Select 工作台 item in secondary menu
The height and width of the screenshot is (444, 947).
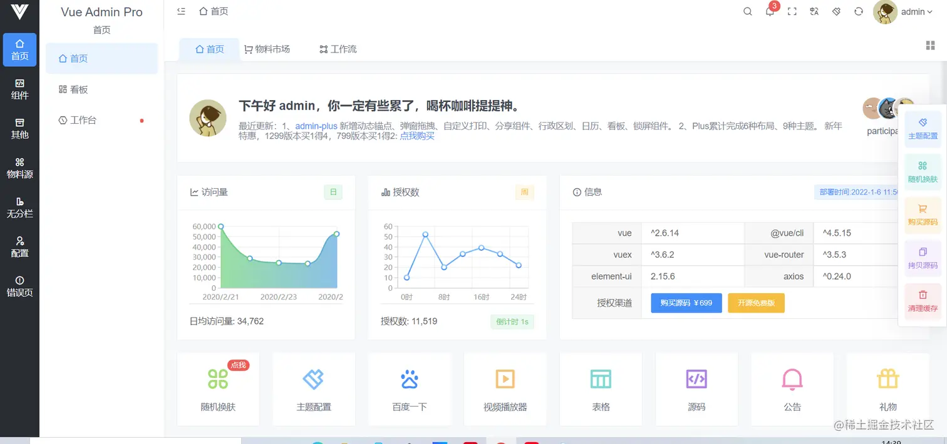[101, 120]
